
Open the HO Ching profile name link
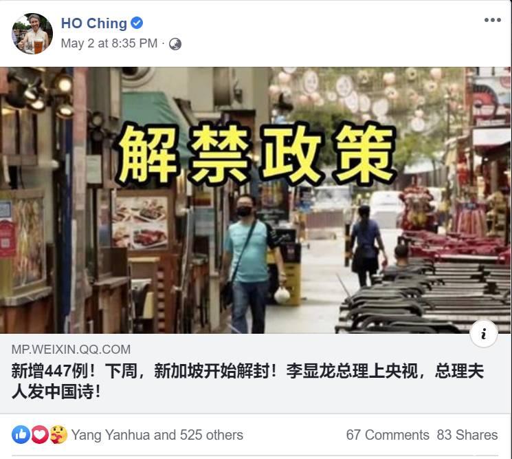point(94,23)
